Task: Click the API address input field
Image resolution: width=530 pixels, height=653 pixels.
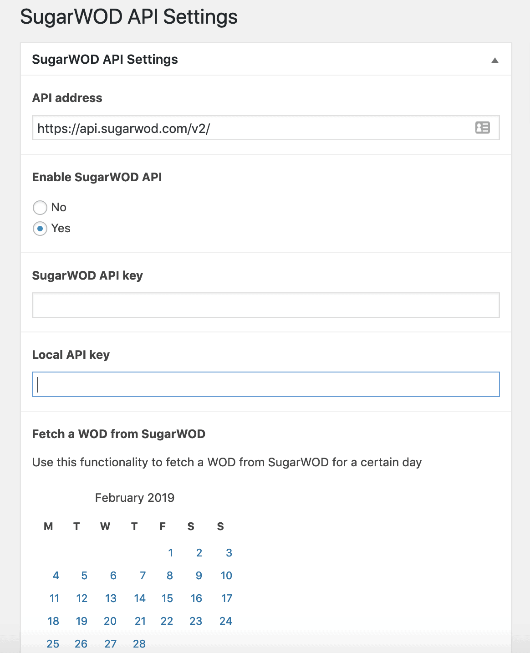Action: pyautogui.click(x=266, y=128)
